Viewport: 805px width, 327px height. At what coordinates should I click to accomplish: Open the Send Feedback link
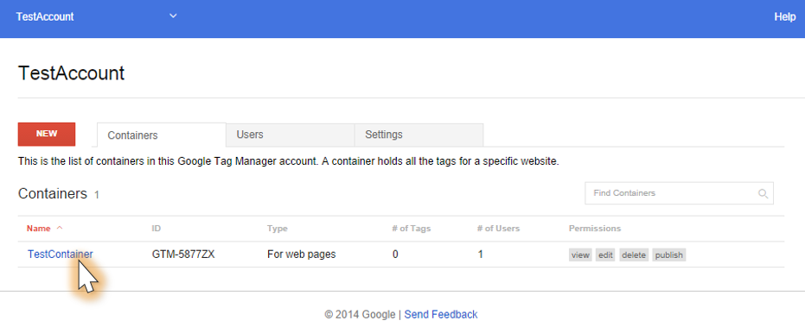pos(440,314)
